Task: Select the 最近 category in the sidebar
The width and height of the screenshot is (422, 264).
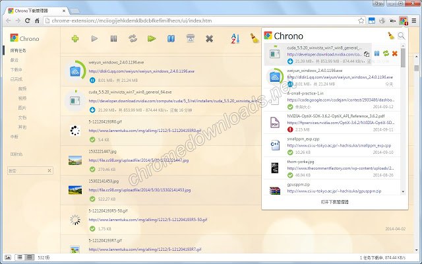Action: [x=14, y=60]
